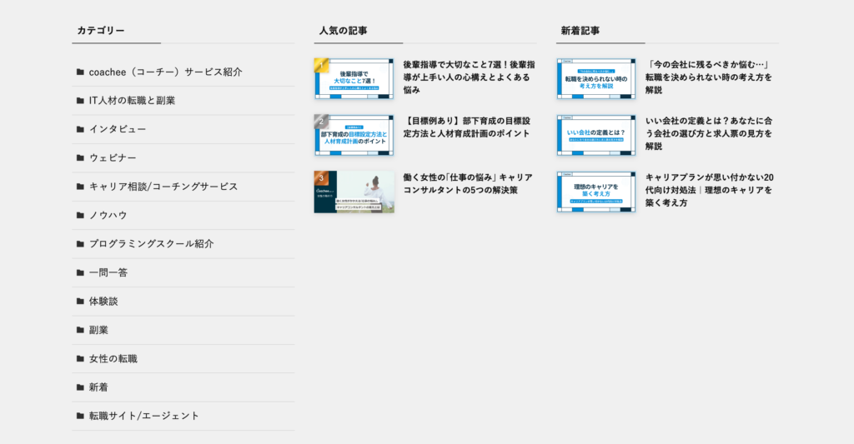Open キャリア相談/コーチングサービス category
Viewport: 854px width, 444px height.
tap(163, 187)
